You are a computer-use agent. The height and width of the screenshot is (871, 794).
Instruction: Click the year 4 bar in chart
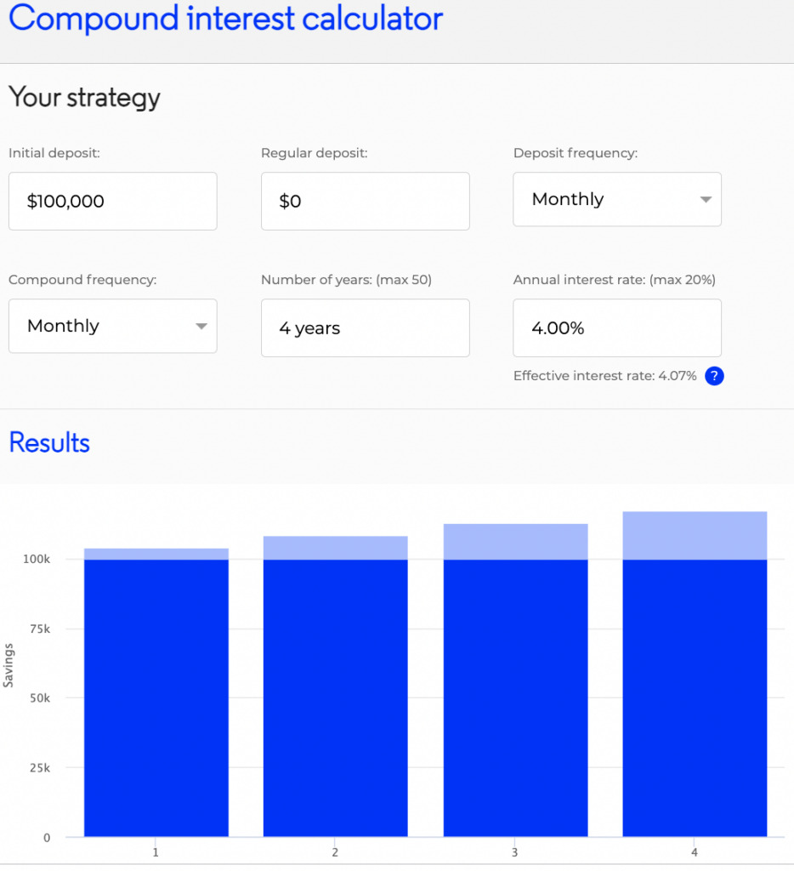tap(695, 674)
